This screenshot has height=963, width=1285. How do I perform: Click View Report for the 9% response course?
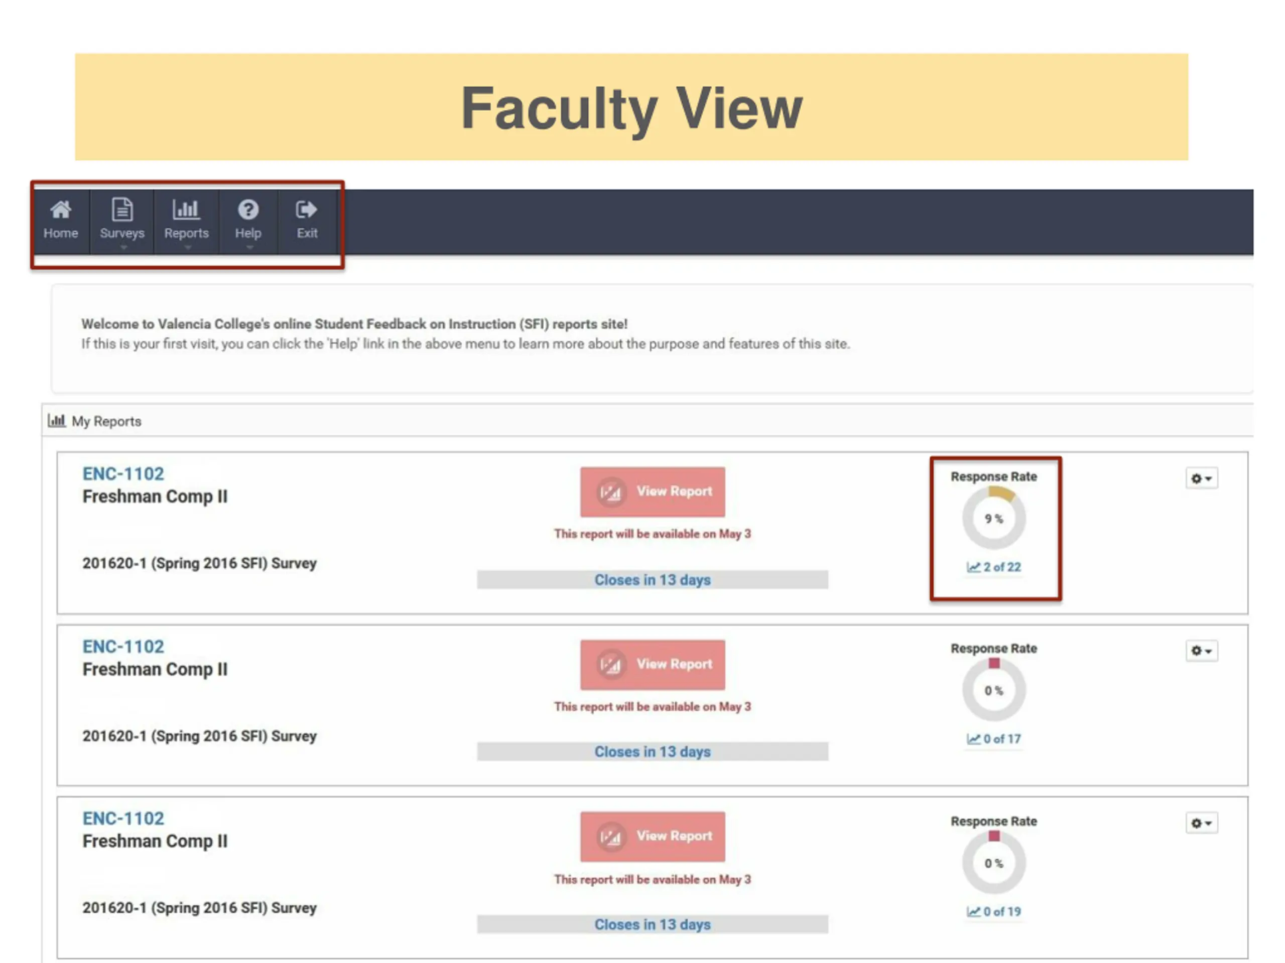653,492
